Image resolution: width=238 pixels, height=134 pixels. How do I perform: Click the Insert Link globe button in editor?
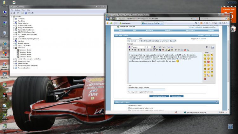(x=160, y=50)
